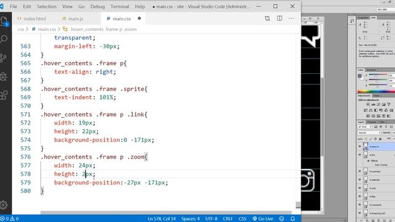Open More Actions ellipsis in editor
The width and height of the screenshot is (395, 222).
pyautogui.click(x=291, y=18)
